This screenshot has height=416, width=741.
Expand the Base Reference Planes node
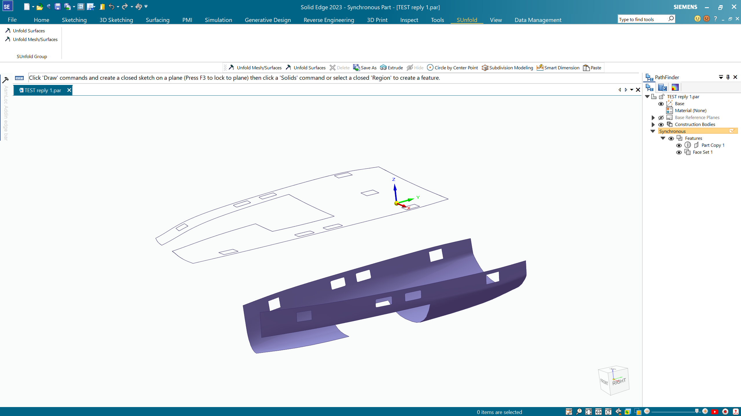pos(653,118)
